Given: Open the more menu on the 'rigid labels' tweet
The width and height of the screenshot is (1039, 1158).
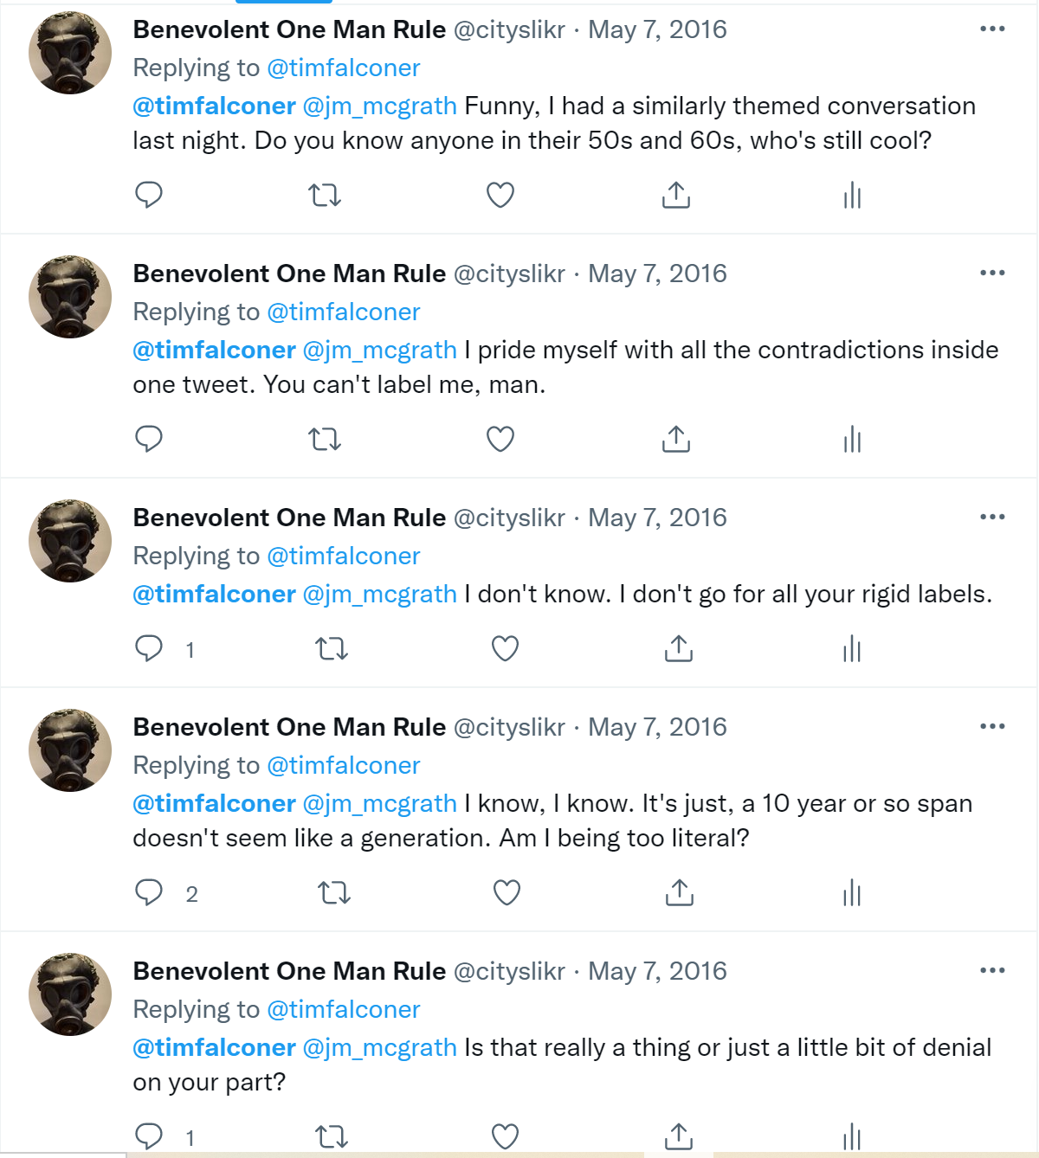Looking at the screenshot, I should point(992,517).
